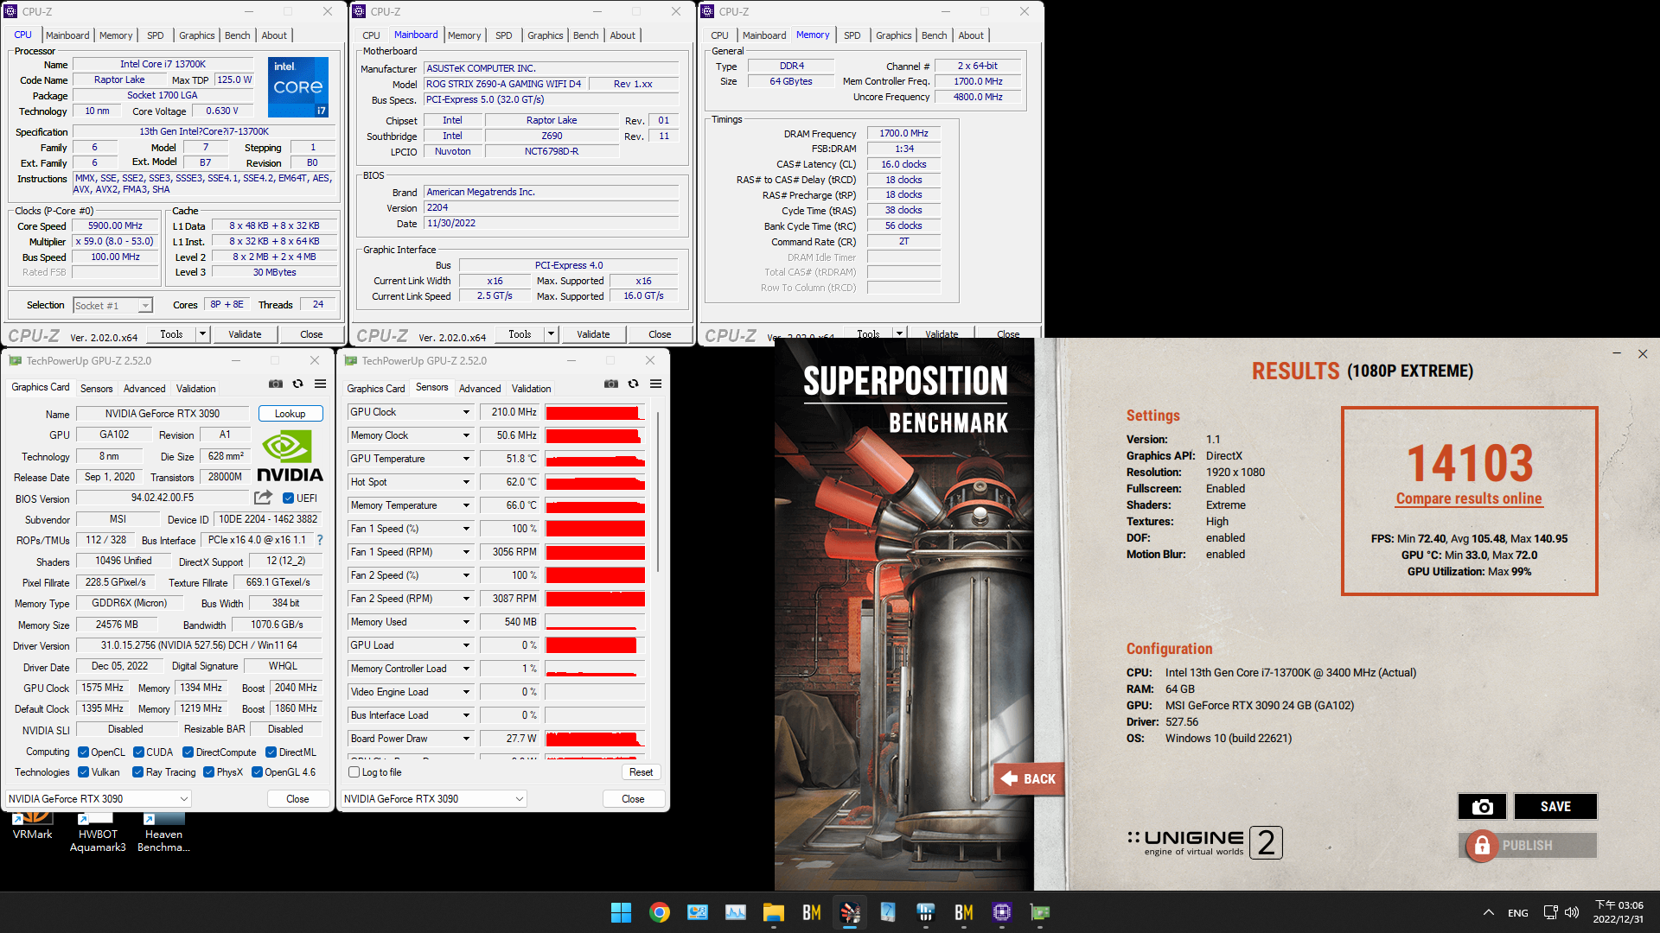1660x933 pixels.
Task: Toggle the Vulkan checkbox
Action: [83, 772]
